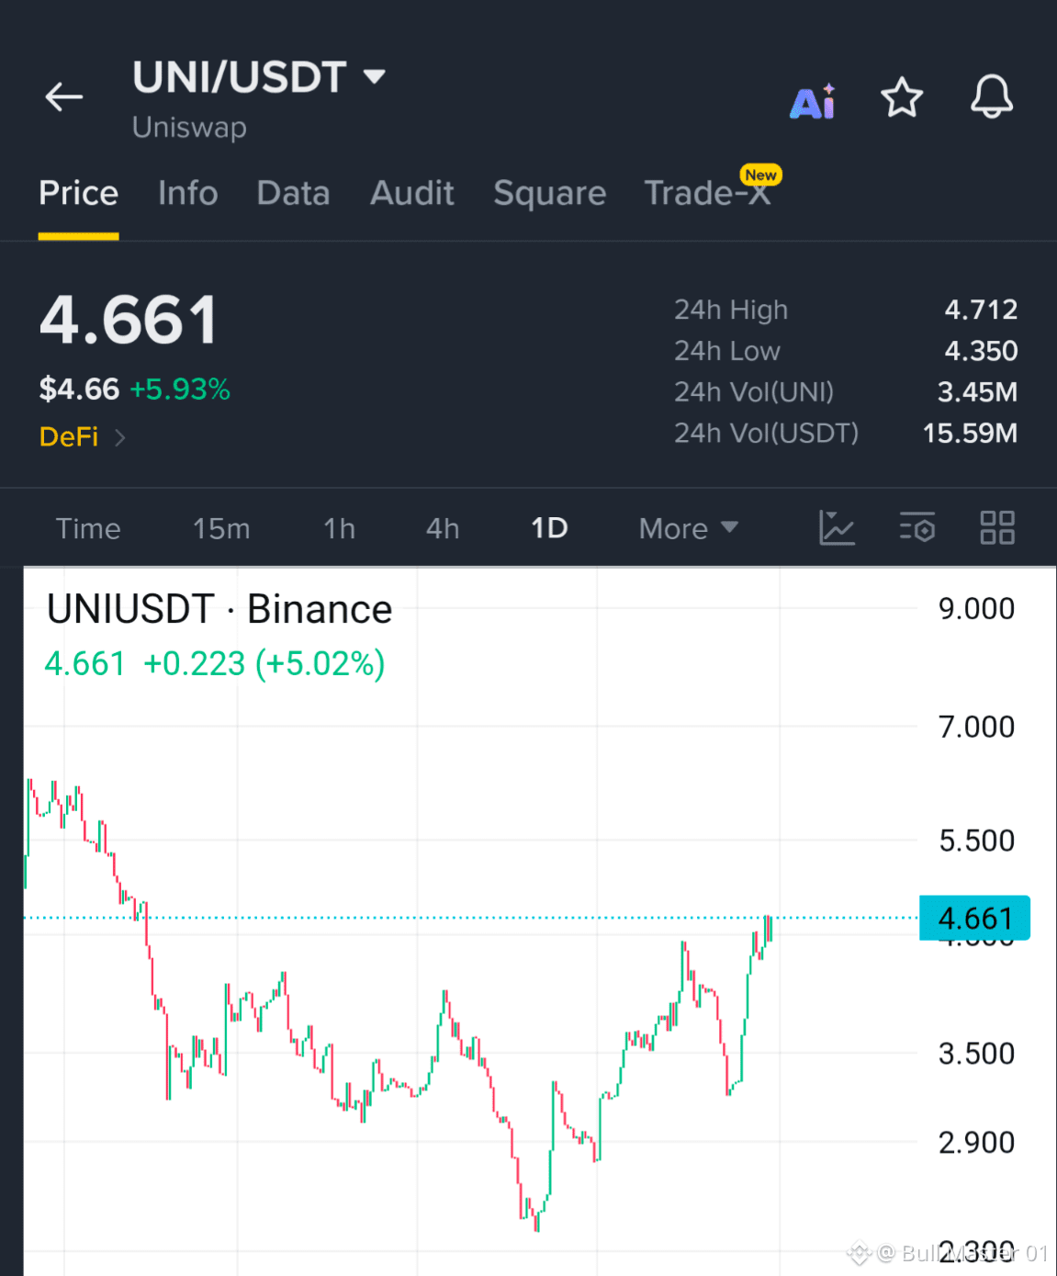Add UNI/USDT to favorites with star

pos(902,97)
